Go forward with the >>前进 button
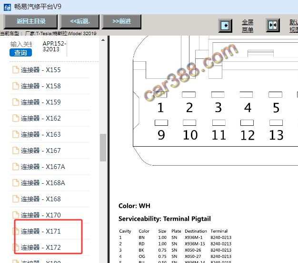The width and height of the screenshot is (298, 263). pyautogui.click(x=122, y=21)
